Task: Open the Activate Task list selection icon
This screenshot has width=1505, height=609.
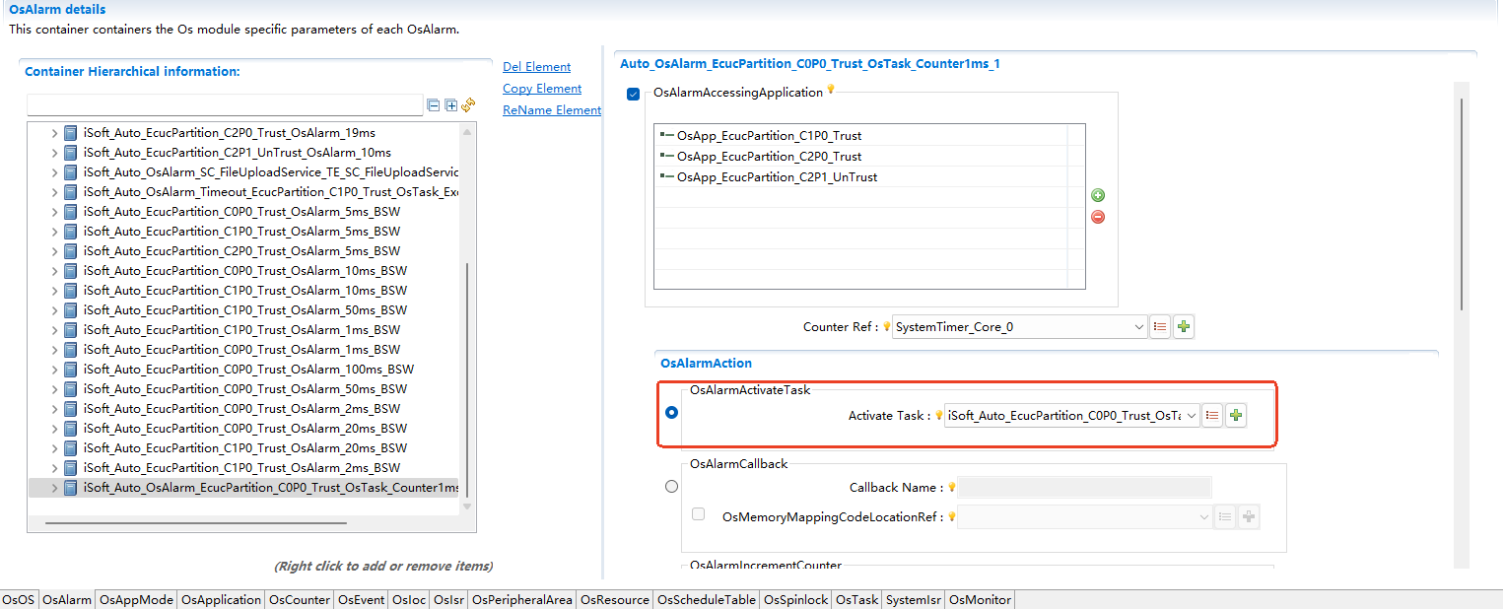Action: click(x=1213, y=416)
